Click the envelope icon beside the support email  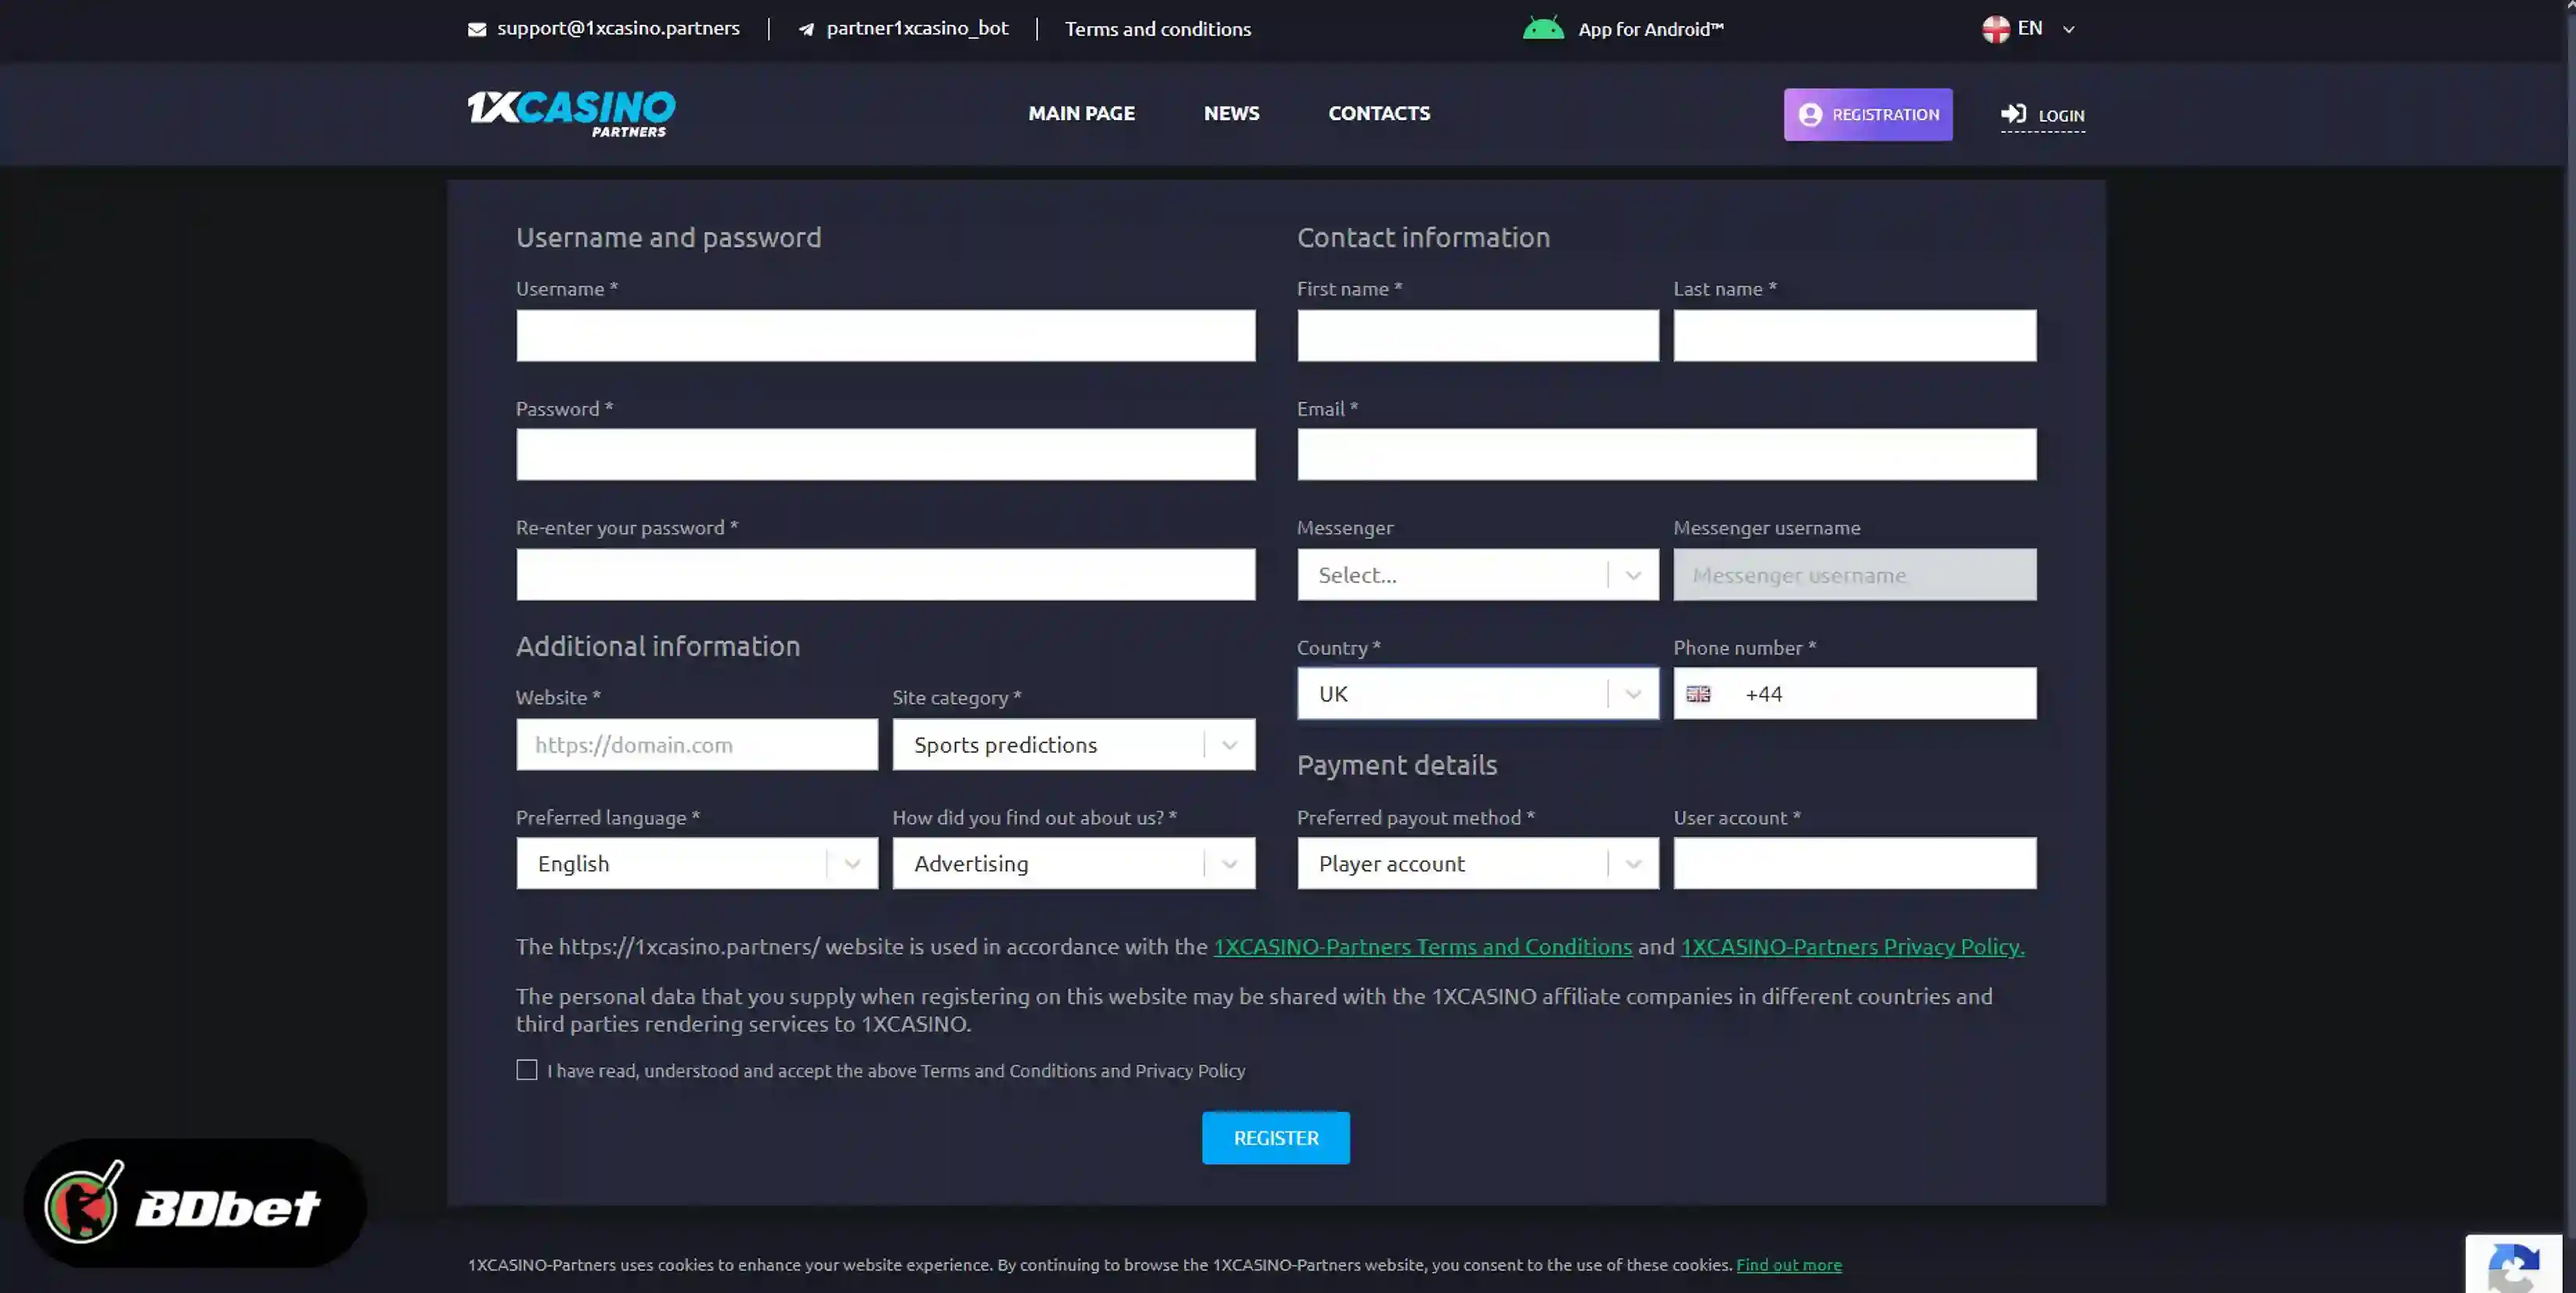[x=477, y=29]
